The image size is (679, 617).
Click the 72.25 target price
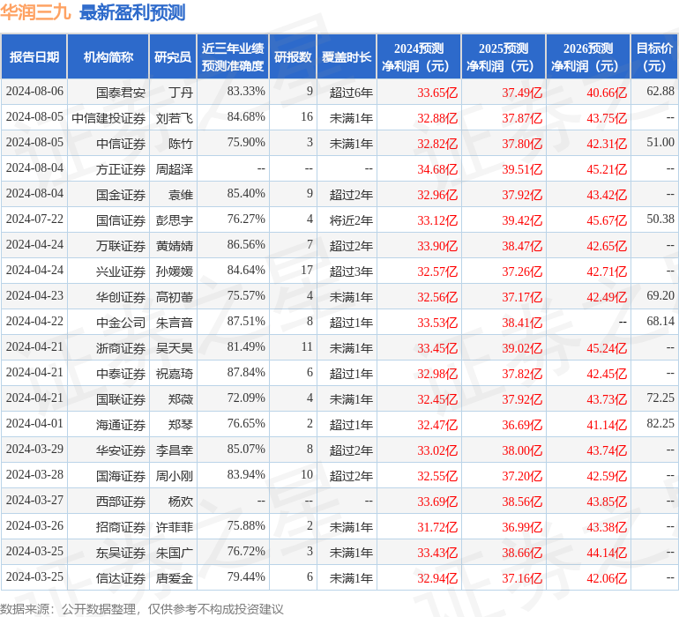coord(660,398)
